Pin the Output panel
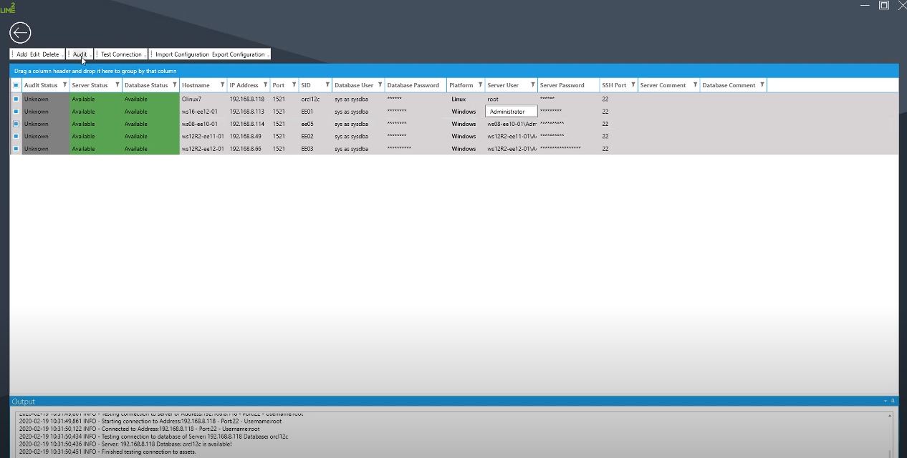This screenshot has width=907, height=458. tap(893, 401)
